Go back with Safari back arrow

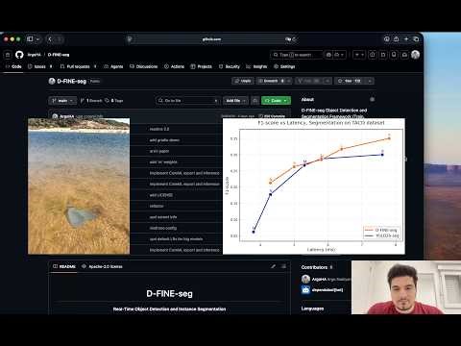[x=50, y=39]
